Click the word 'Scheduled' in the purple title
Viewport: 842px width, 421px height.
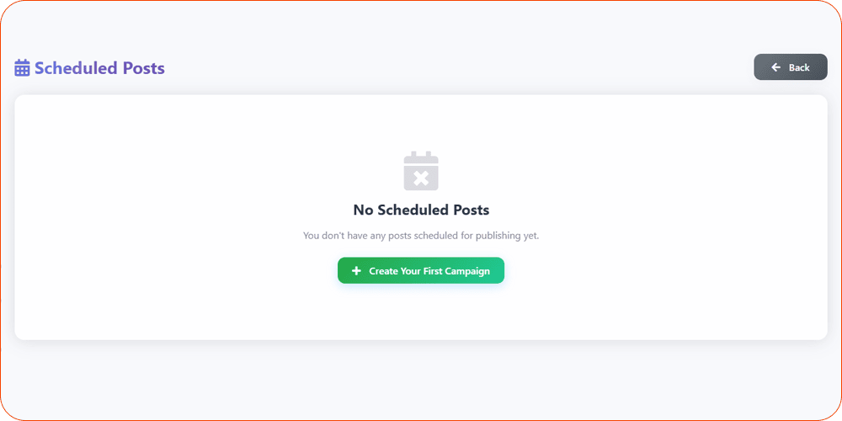click(x=76, y=68)
